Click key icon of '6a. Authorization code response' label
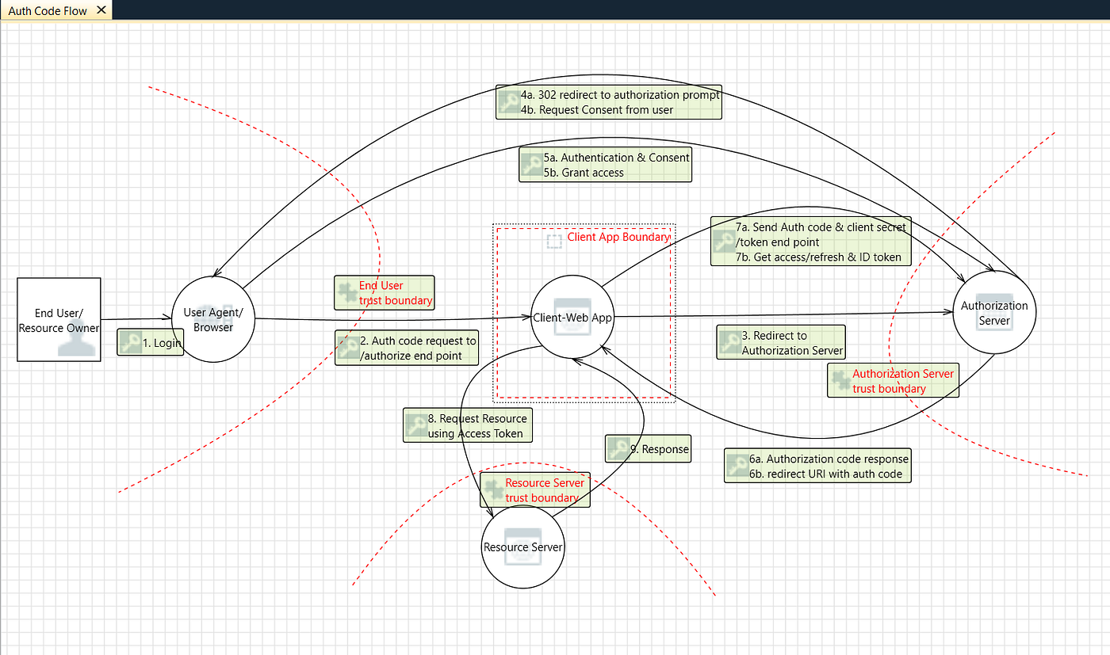 coord(737,466)
